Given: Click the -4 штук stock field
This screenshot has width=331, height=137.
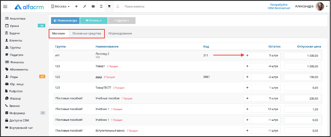Looking at the screenshot, I should coord(266,66).
